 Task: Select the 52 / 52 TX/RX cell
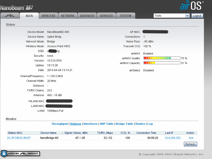[x=108, y=138]
